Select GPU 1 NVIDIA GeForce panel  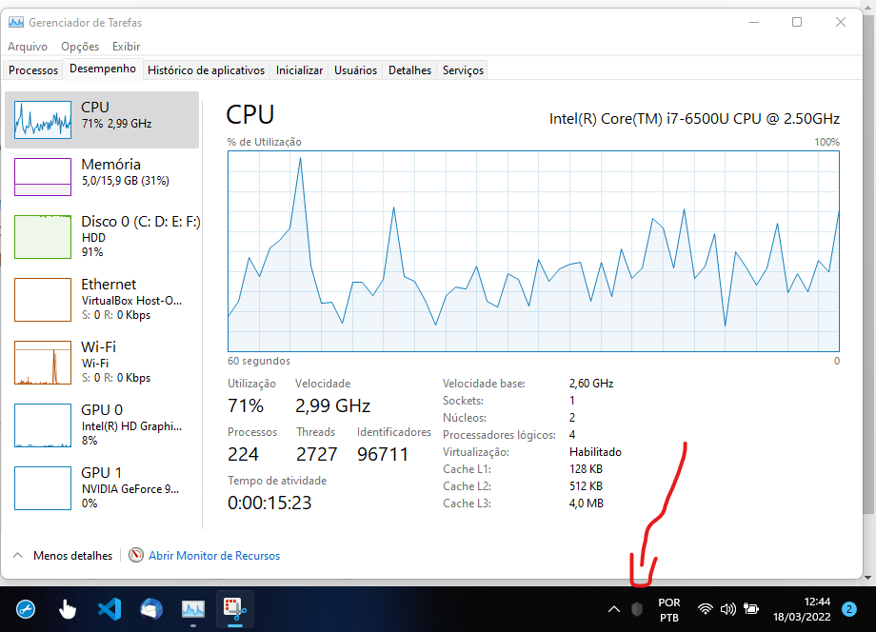pyautogui.click(x=102, y=487)
